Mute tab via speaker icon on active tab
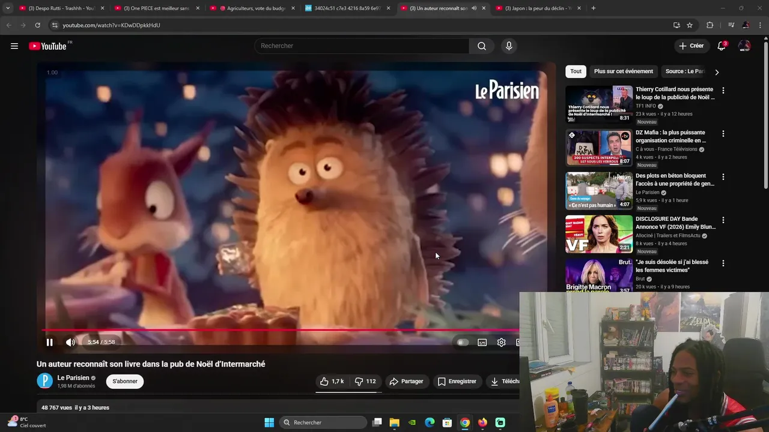This screenshot has width=769, height=432. point(474,8)
